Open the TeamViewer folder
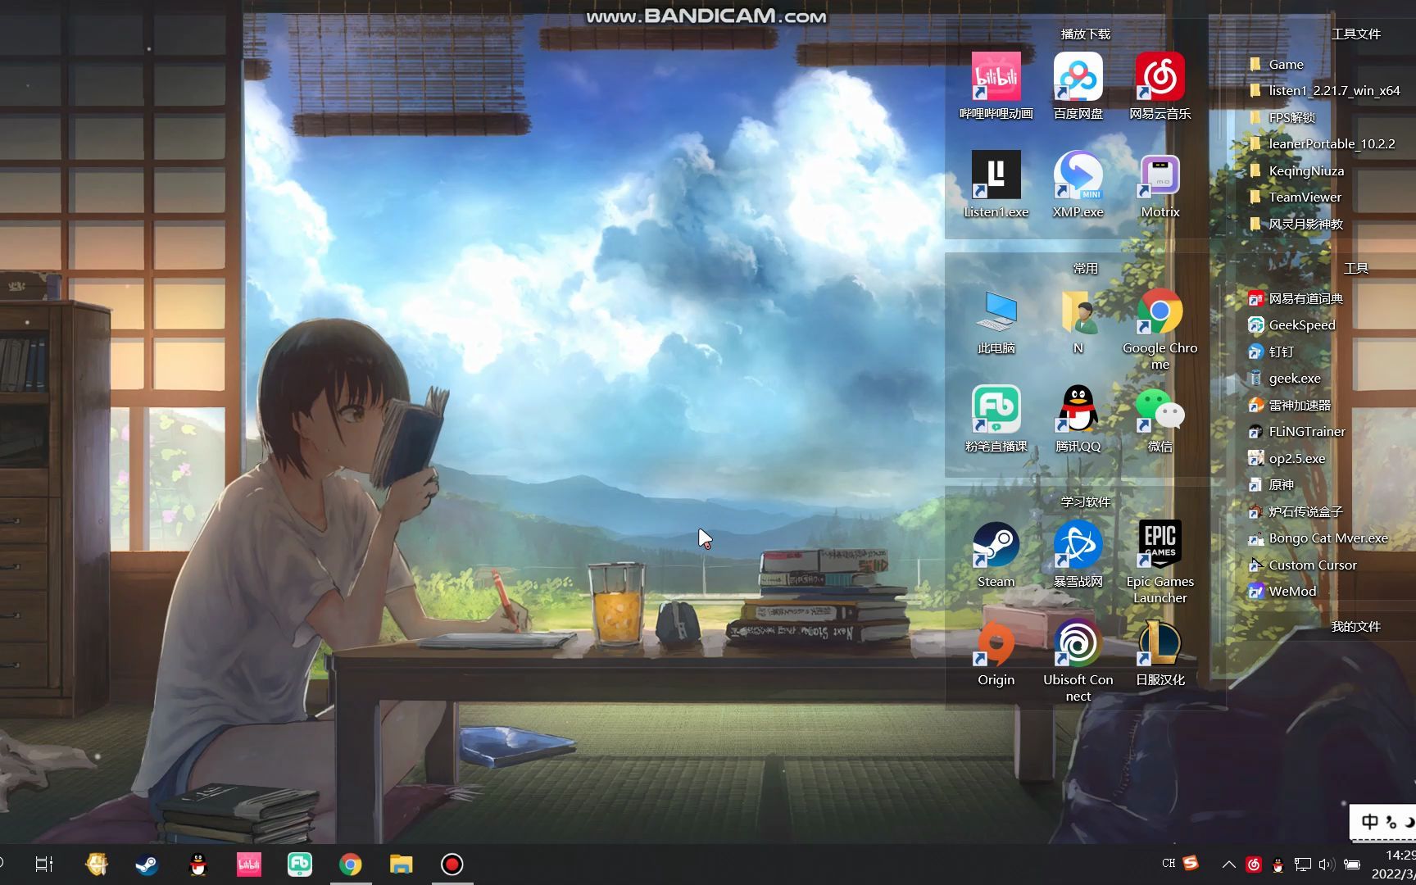The height and width of the screenshot is (885, 1416). point(1295,197)
